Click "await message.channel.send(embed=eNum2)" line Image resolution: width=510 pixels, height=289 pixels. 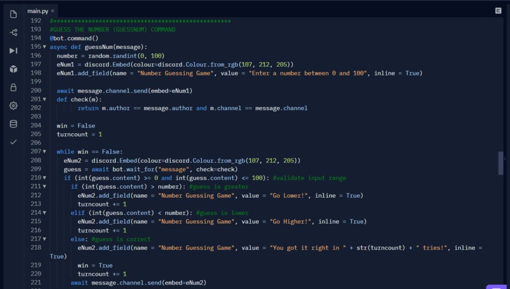pos(139,283)
